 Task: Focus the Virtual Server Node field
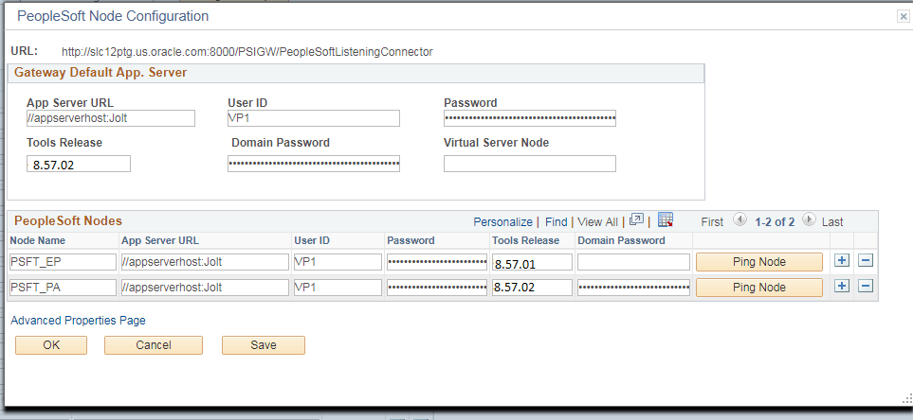(530, 164)
